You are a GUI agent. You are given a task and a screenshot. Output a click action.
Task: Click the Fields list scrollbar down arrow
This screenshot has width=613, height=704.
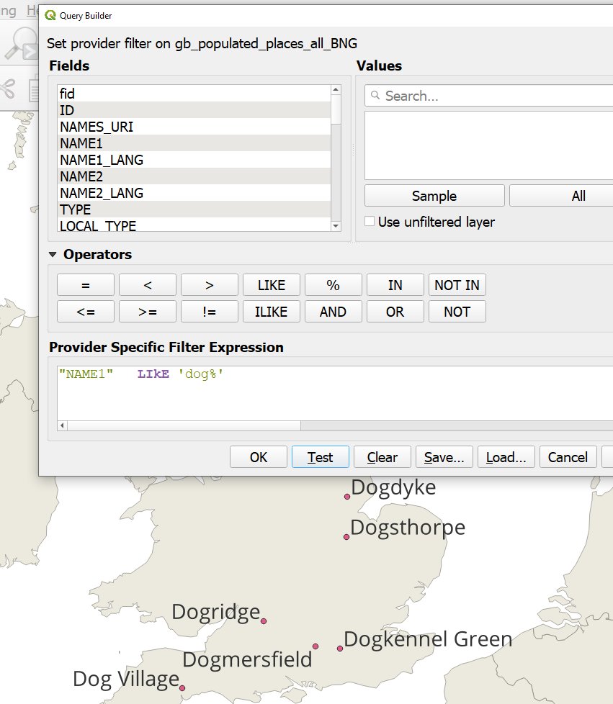tap(336, 225)
